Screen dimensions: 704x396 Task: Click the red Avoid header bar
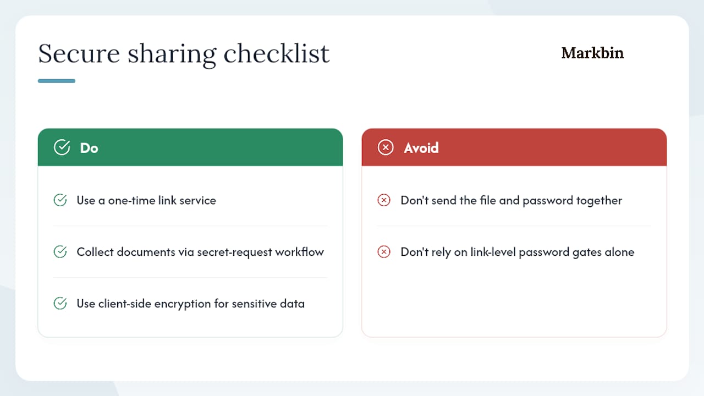pos(514,147)
